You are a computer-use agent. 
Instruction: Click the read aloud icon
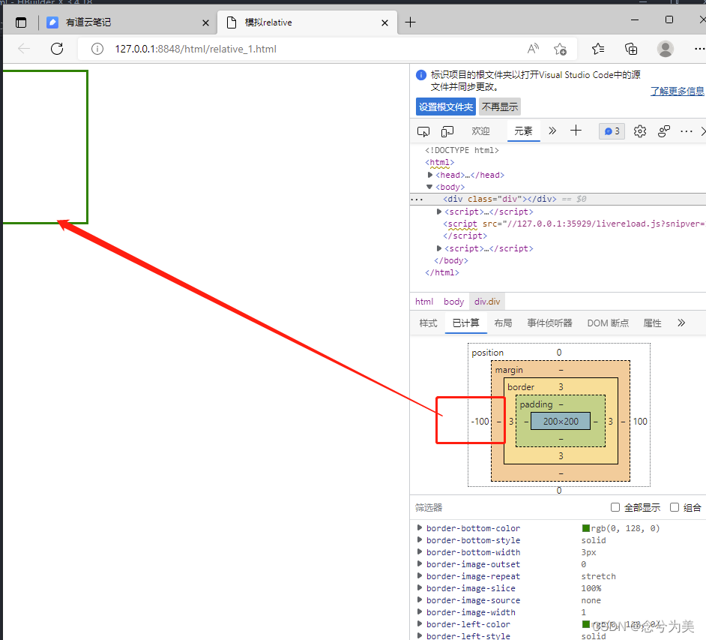tap(533, 49)
